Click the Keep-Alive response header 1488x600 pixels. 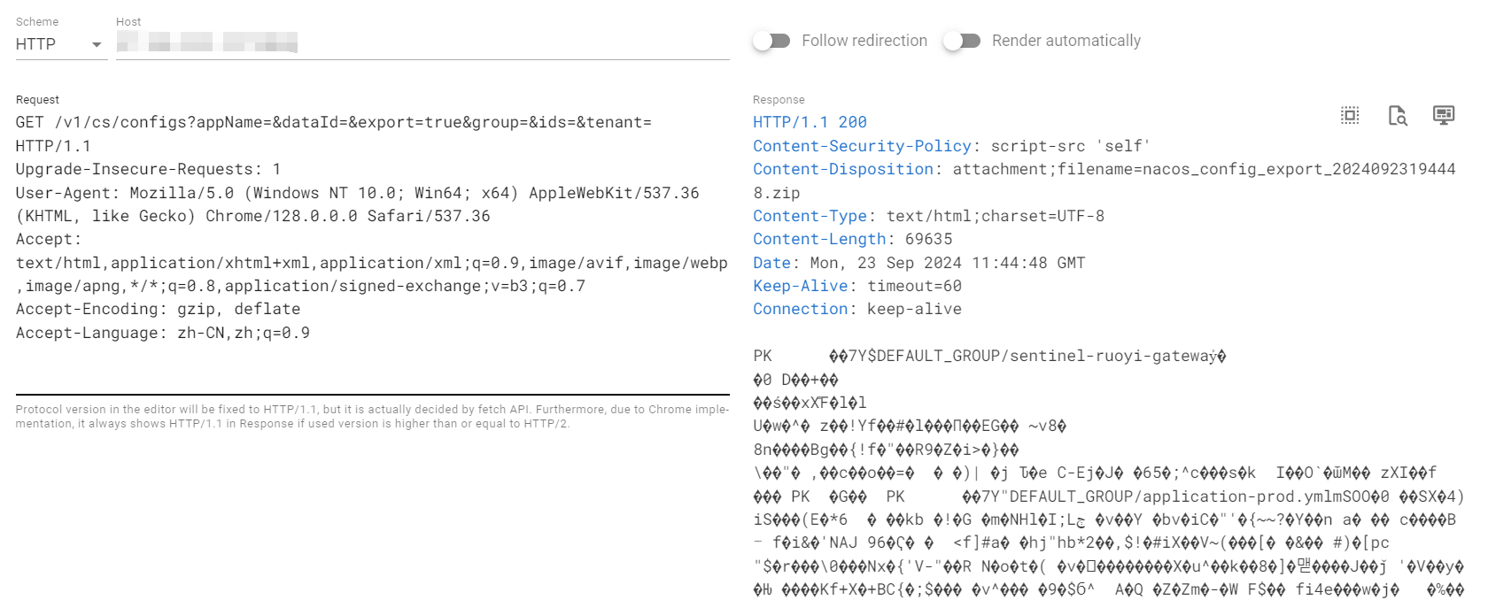[x=800, y=286]
